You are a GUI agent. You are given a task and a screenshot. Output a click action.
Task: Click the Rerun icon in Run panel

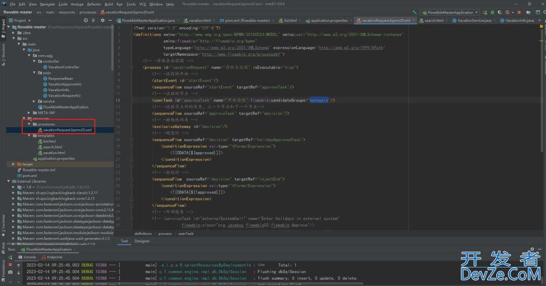point(10,258)
